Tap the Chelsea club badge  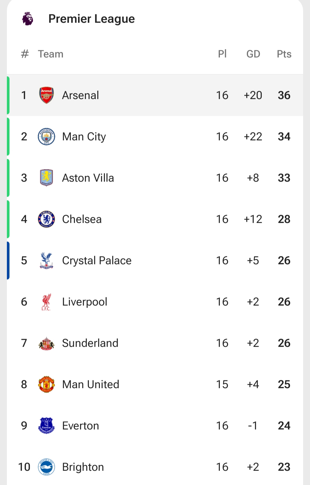46,219
